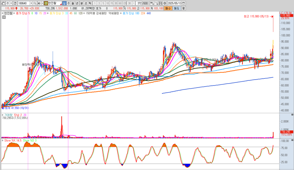Toggle 종가 단순 3 33 45 indicator
This screenshot has height=170, width=294.
click(x=48, y=13)
